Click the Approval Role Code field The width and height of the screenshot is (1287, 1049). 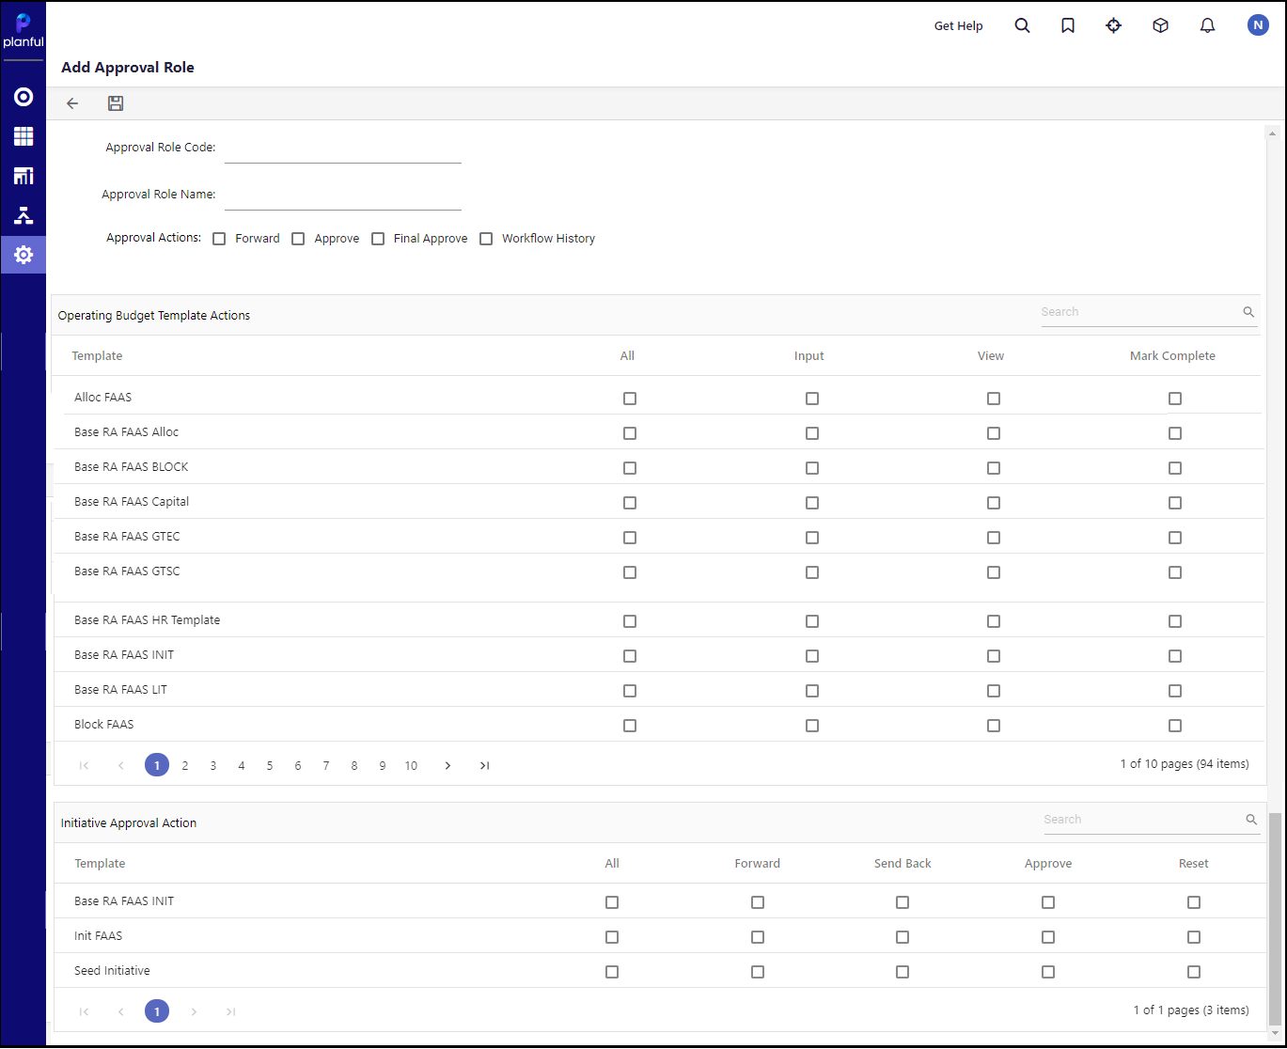[343, 149]
